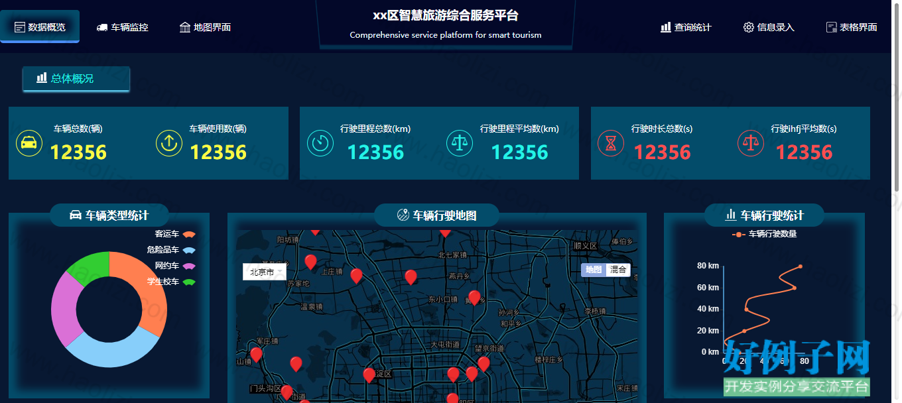Toggle 危险品车 legend item

click(171, 250)
